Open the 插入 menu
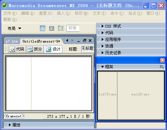 pos(64,13)
